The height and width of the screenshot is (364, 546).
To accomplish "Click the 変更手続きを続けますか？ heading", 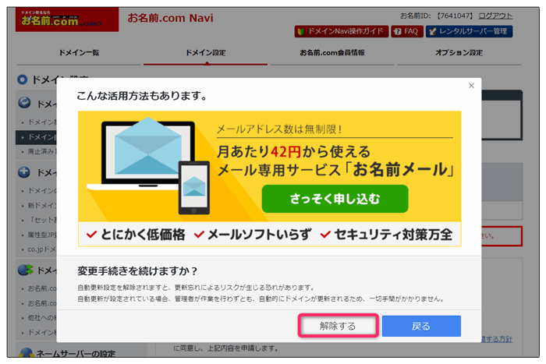I will tap(137, 270).
